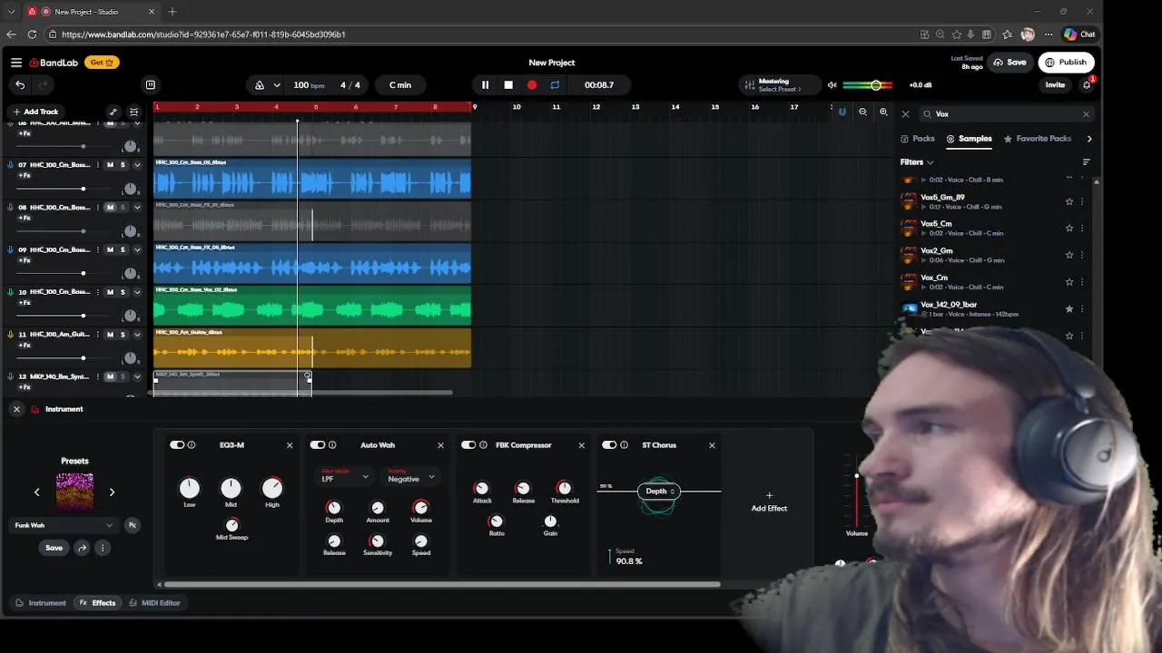Pause playback with the pause button
The height and width of the screenshot is (653, 1162).
pos(485,85)
